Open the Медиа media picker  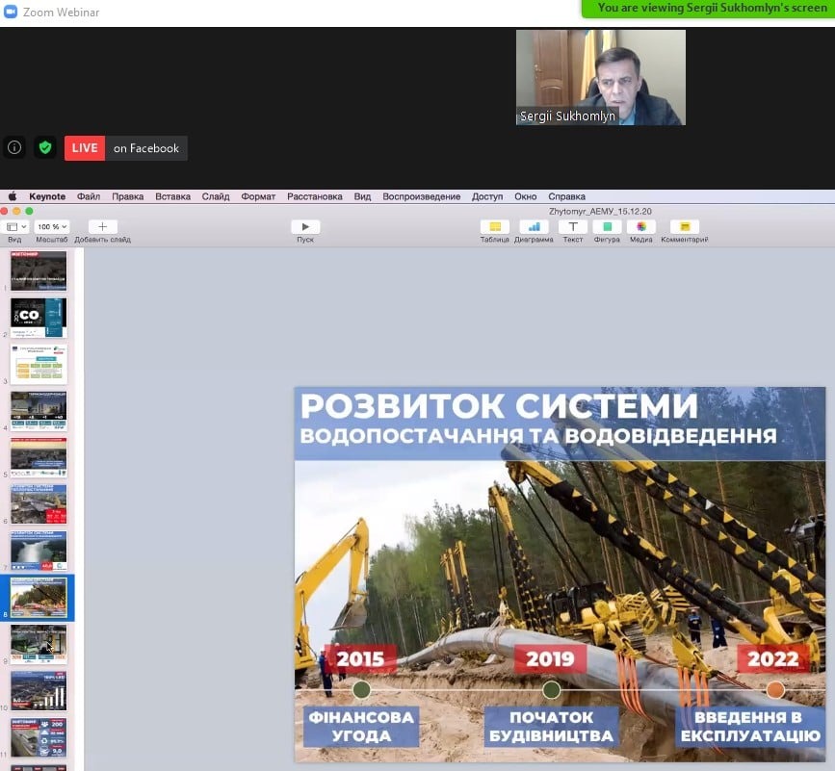coord(640,227)
